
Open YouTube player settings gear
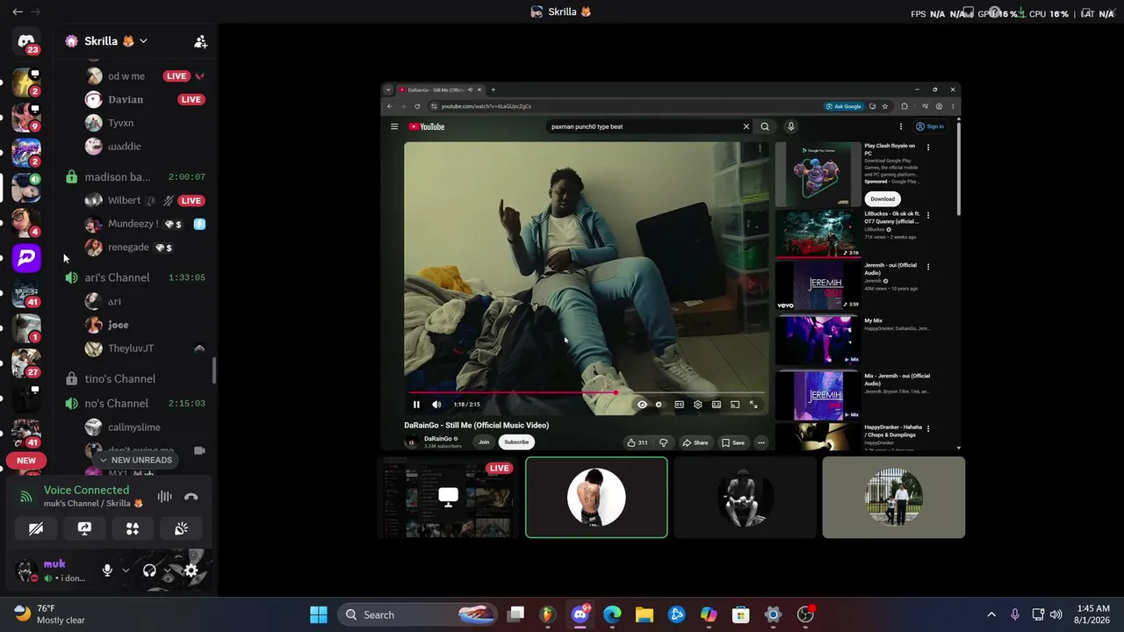click(x=697, y=405)
